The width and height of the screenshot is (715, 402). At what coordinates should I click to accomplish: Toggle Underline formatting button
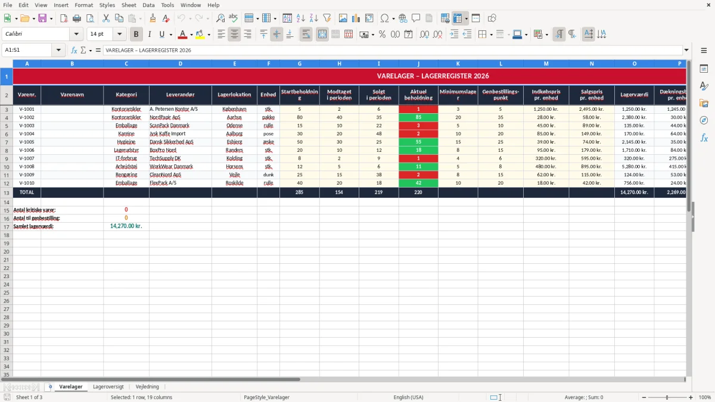(x=161, y=35)
